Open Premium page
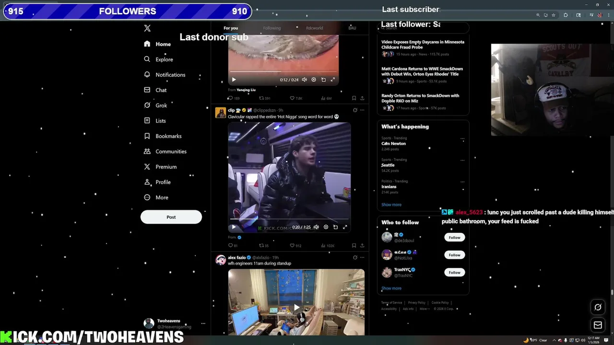614x345 pixels. (160, 167)
